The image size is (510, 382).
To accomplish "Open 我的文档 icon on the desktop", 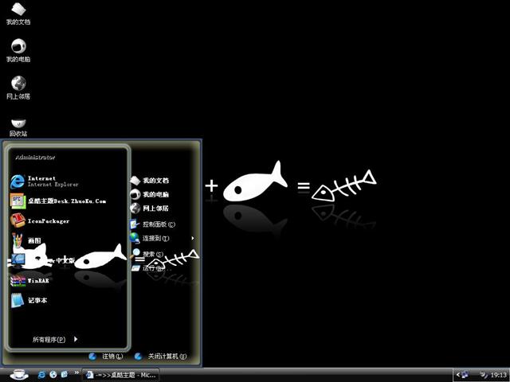I will [18, 17].
